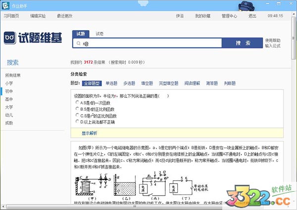This screenshot has height=210, width=297.
Task: Click the circuit diagram (丙)
Action: (155, 185)
